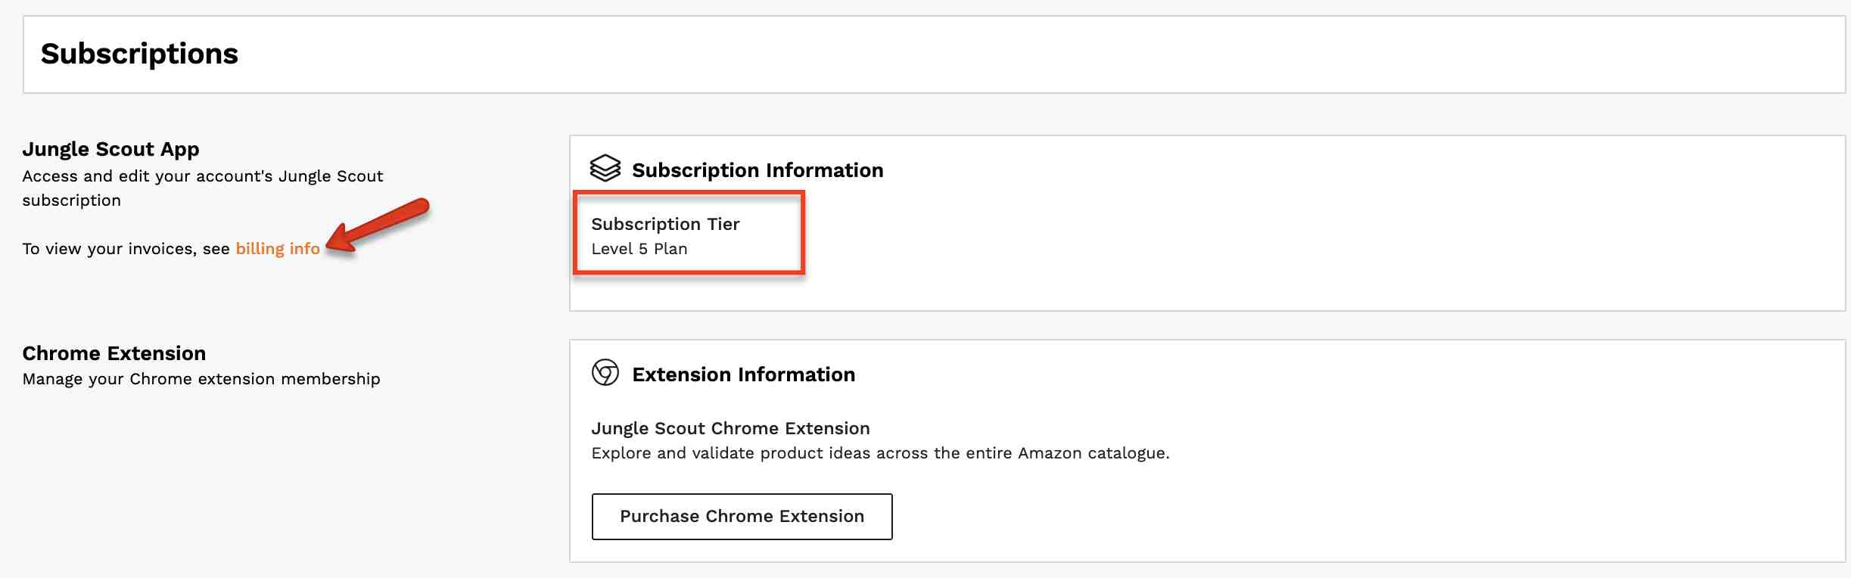
Task: Click the Subscription Information card title
Action: (x=758, y=170)
